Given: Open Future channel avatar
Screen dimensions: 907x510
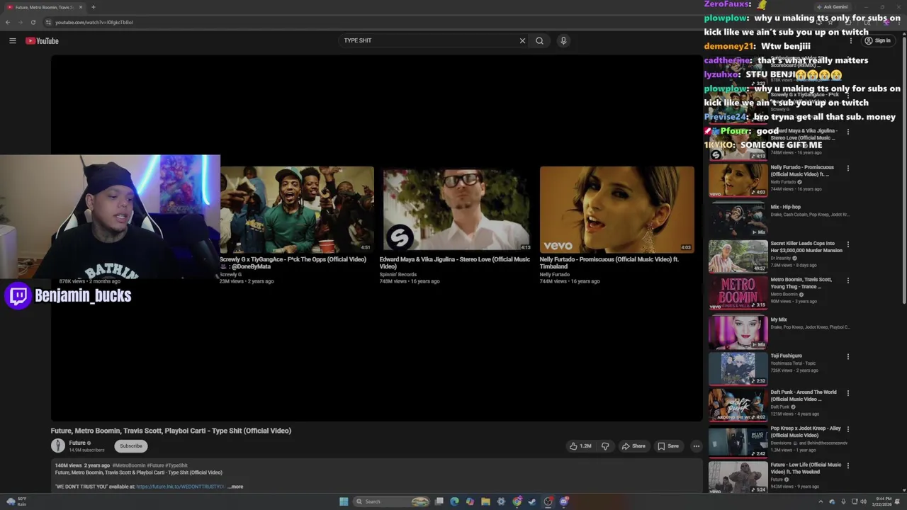Looking at the screenshot, I should click(x=58, y=446).
